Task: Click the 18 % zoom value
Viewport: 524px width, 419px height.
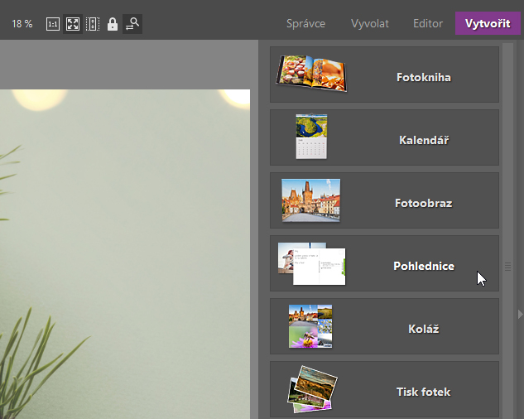Action: coord(22,24)
